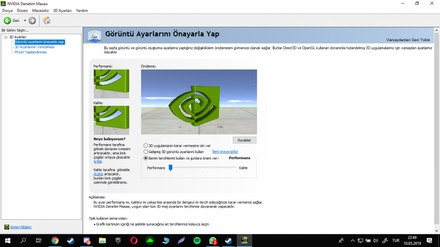The image size is (440, 247).
Task: Switch to NVIDIA Control Panel taskbar icon
Action: pyautogui.click(x=244, y=241)
